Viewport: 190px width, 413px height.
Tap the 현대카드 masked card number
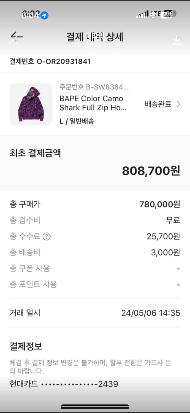[63, 384]
